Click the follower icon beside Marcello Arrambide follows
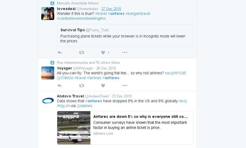246x148 pixels. click(52, 3)
